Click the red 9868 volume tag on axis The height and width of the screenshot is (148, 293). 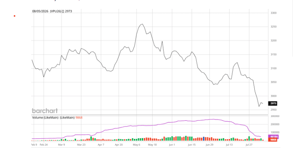(x=273, y=139)
